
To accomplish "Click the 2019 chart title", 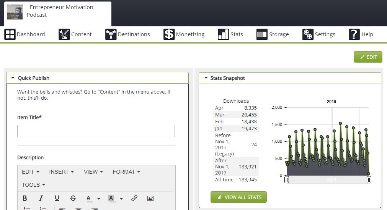I will pyautogui.click(x=331, y=102).
